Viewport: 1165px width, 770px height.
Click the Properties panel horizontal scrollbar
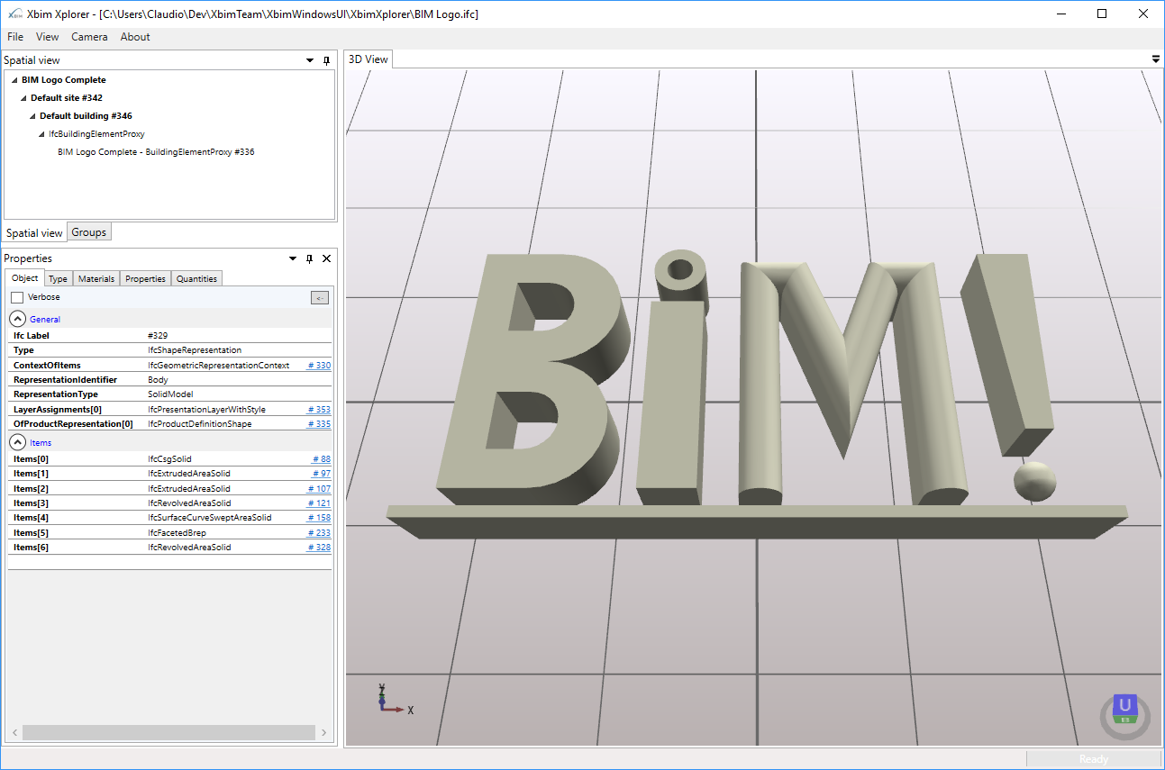[168, 733]
